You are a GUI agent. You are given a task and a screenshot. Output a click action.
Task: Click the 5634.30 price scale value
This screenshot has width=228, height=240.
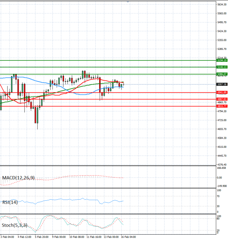(x=222, y=5)
